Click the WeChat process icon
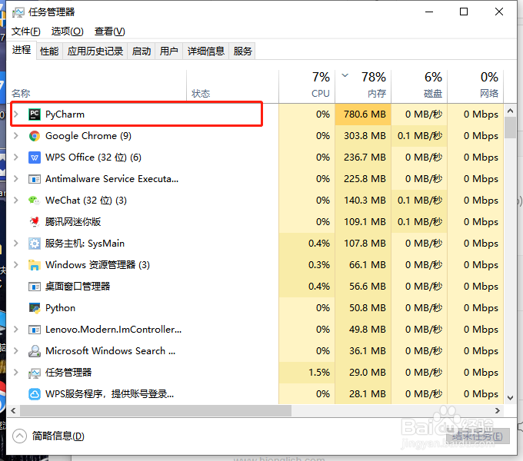The width and height of the screenshot is (523, 461). [x=35, y=201]
